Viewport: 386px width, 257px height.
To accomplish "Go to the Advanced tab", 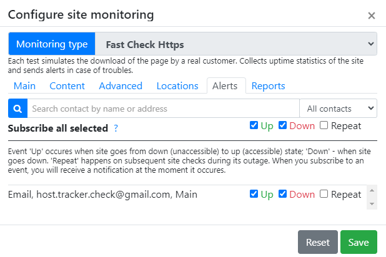I will [x=121, y=86].
